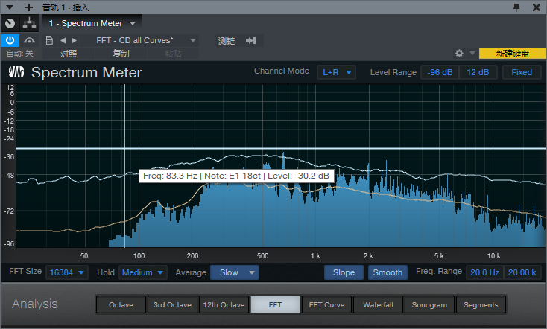Screen dimensions: 547x329
Task: Open the Average Slow dropdown
Action: [x=235, y=272]
